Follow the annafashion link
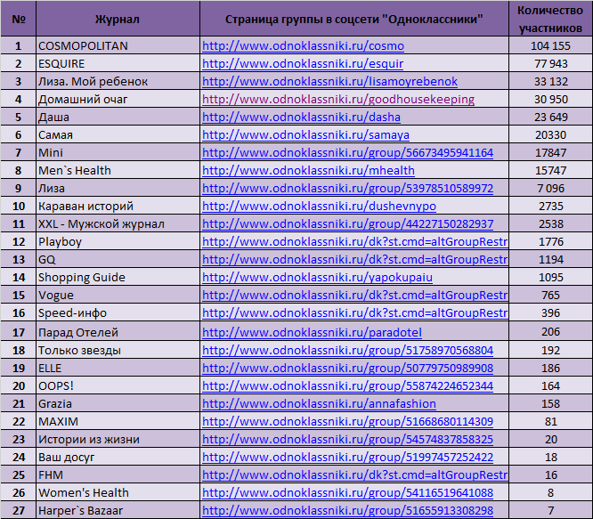The width and height of the screenshot is (593, 519). click(319, 403)
